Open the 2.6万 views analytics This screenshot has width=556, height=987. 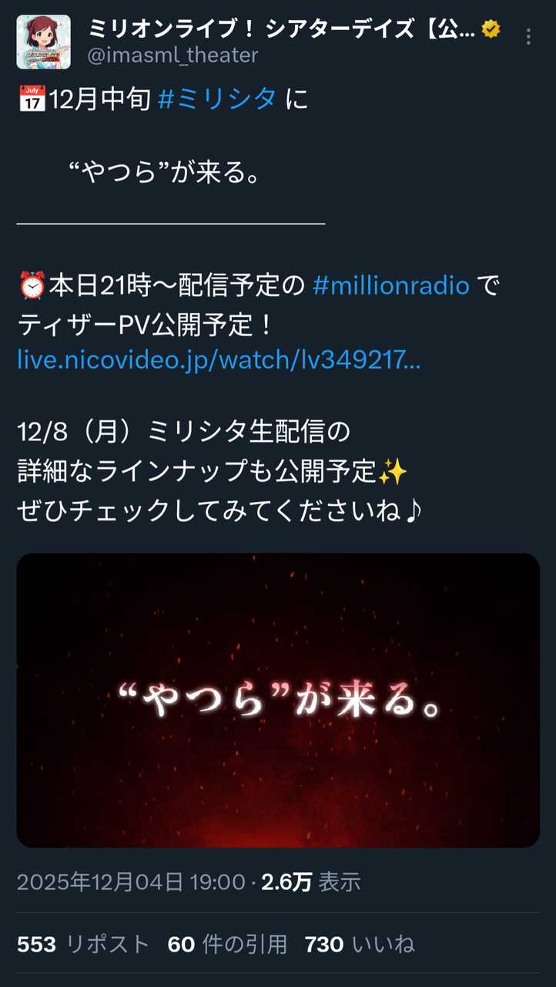[311, 882]
